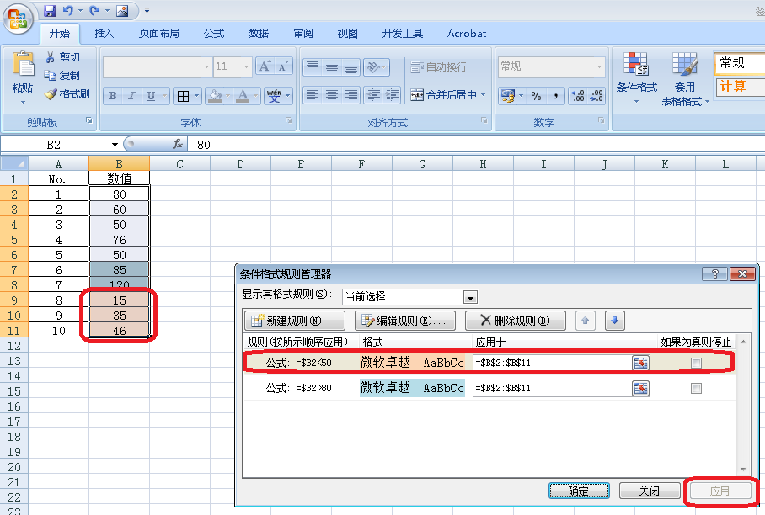
Task: Switch to 审阅 tab
Action: [303, 33]
